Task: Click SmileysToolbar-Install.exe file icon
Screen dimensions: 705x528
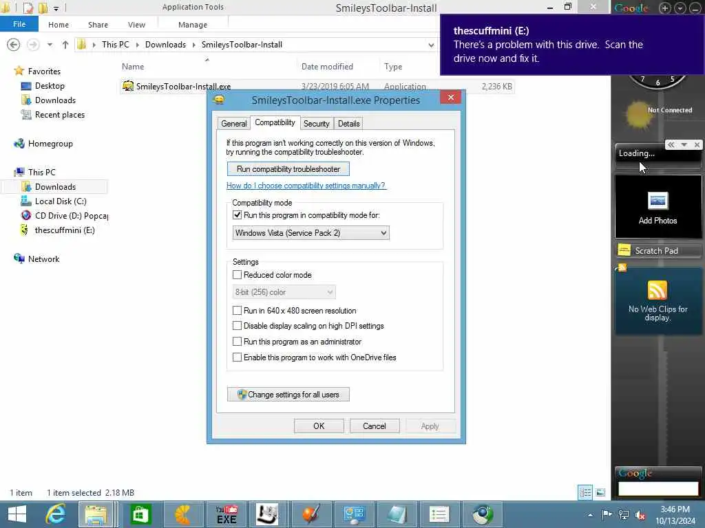Action: [128, 86]
